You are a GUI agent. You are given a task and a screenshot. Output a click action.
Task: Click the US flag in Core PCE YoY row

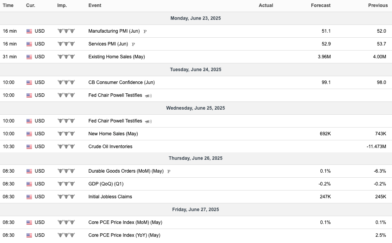tap(29, 235)
